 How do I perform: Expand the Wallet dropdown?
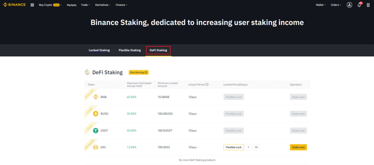coord(321,5)
